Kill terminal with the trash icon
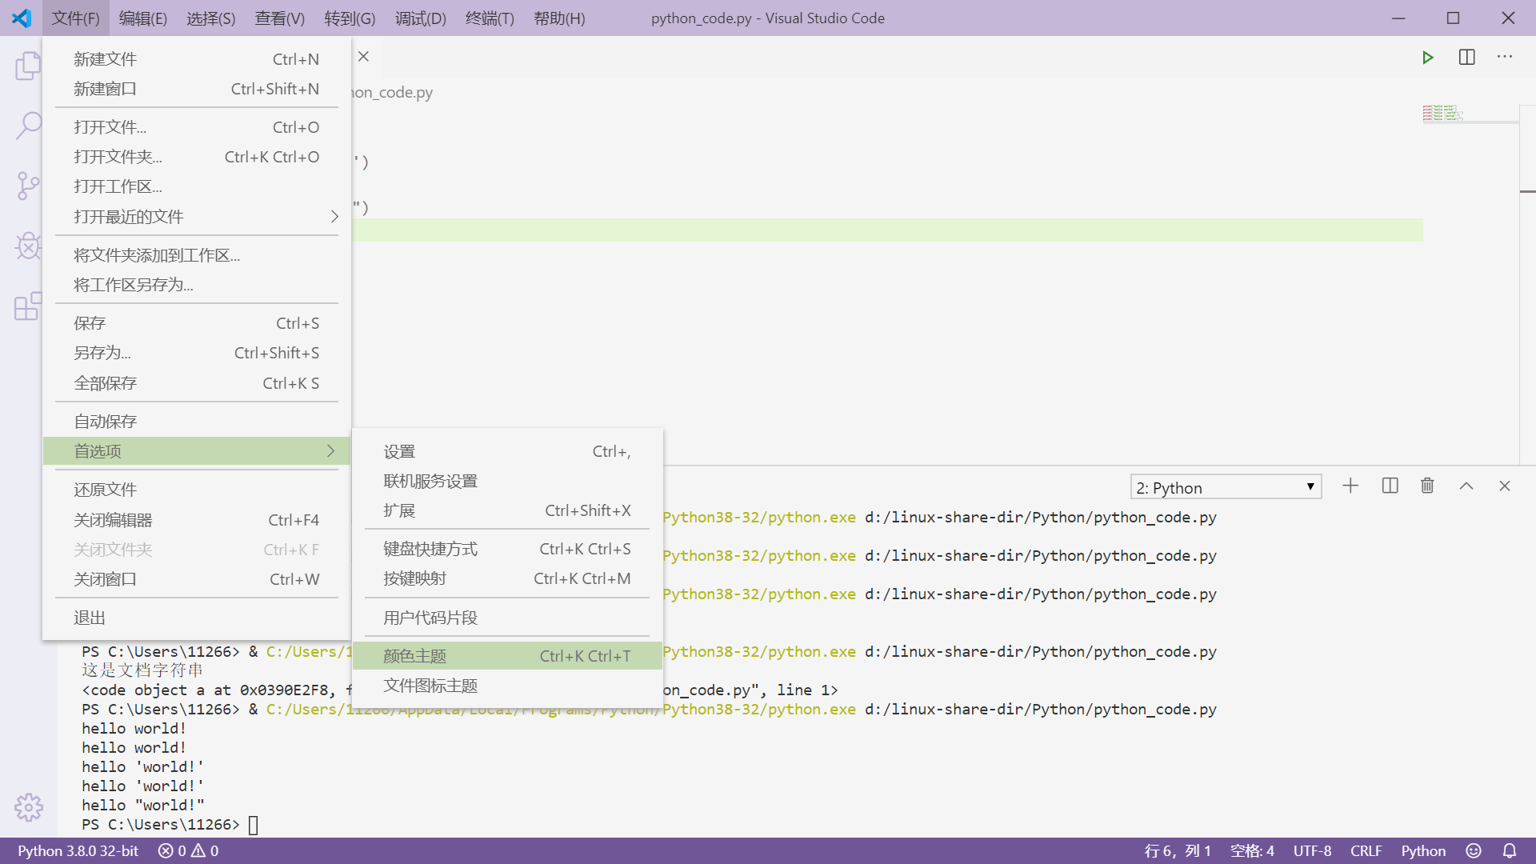Viewport: 1536px width, 864px height. pyautogui.click(x=1427, y=486)
